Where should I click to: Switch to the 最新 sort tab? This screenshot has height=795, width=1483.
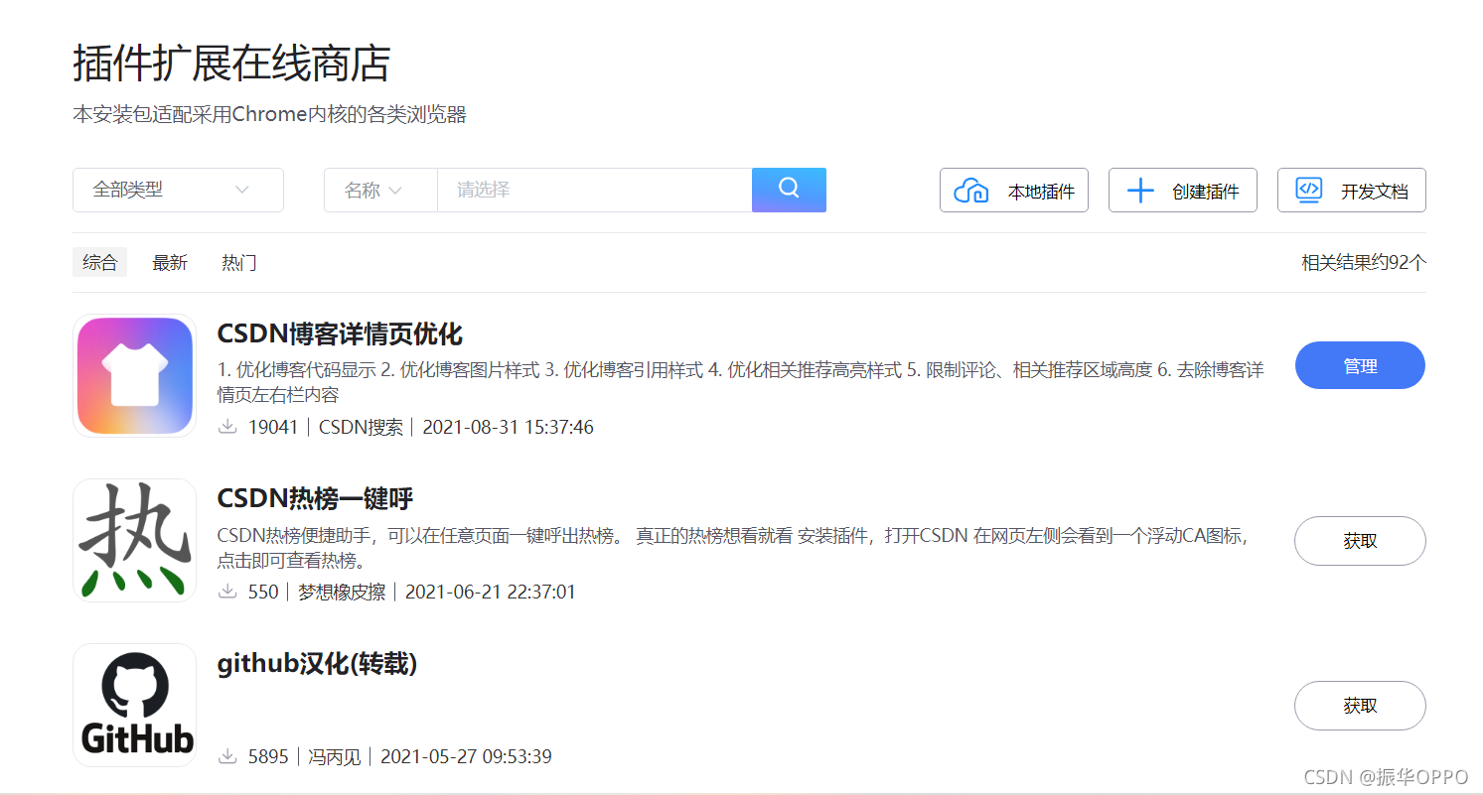point(170,263)
